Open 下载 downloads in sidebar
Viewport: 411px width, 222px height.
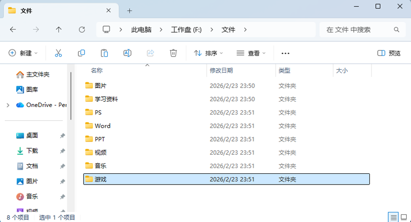point(27,151)
